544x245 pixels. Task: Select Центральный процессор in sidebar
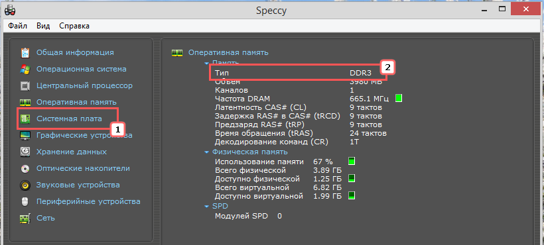84,85
